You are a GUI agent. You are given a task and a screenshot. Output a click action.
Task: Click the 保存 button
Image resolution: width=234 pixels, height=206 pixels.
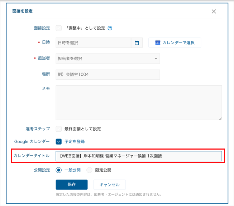click(72, 185)
